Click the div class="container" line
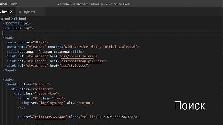Image resolution: width=223 pixels, height=125 pixels. click(x=32, y=89)
